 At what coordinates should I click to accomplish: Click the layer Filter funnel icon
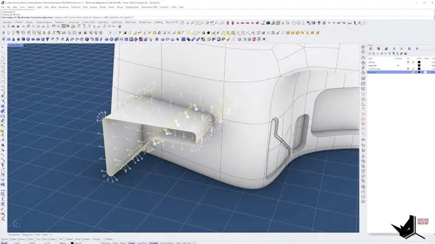[x=393, y=53]
